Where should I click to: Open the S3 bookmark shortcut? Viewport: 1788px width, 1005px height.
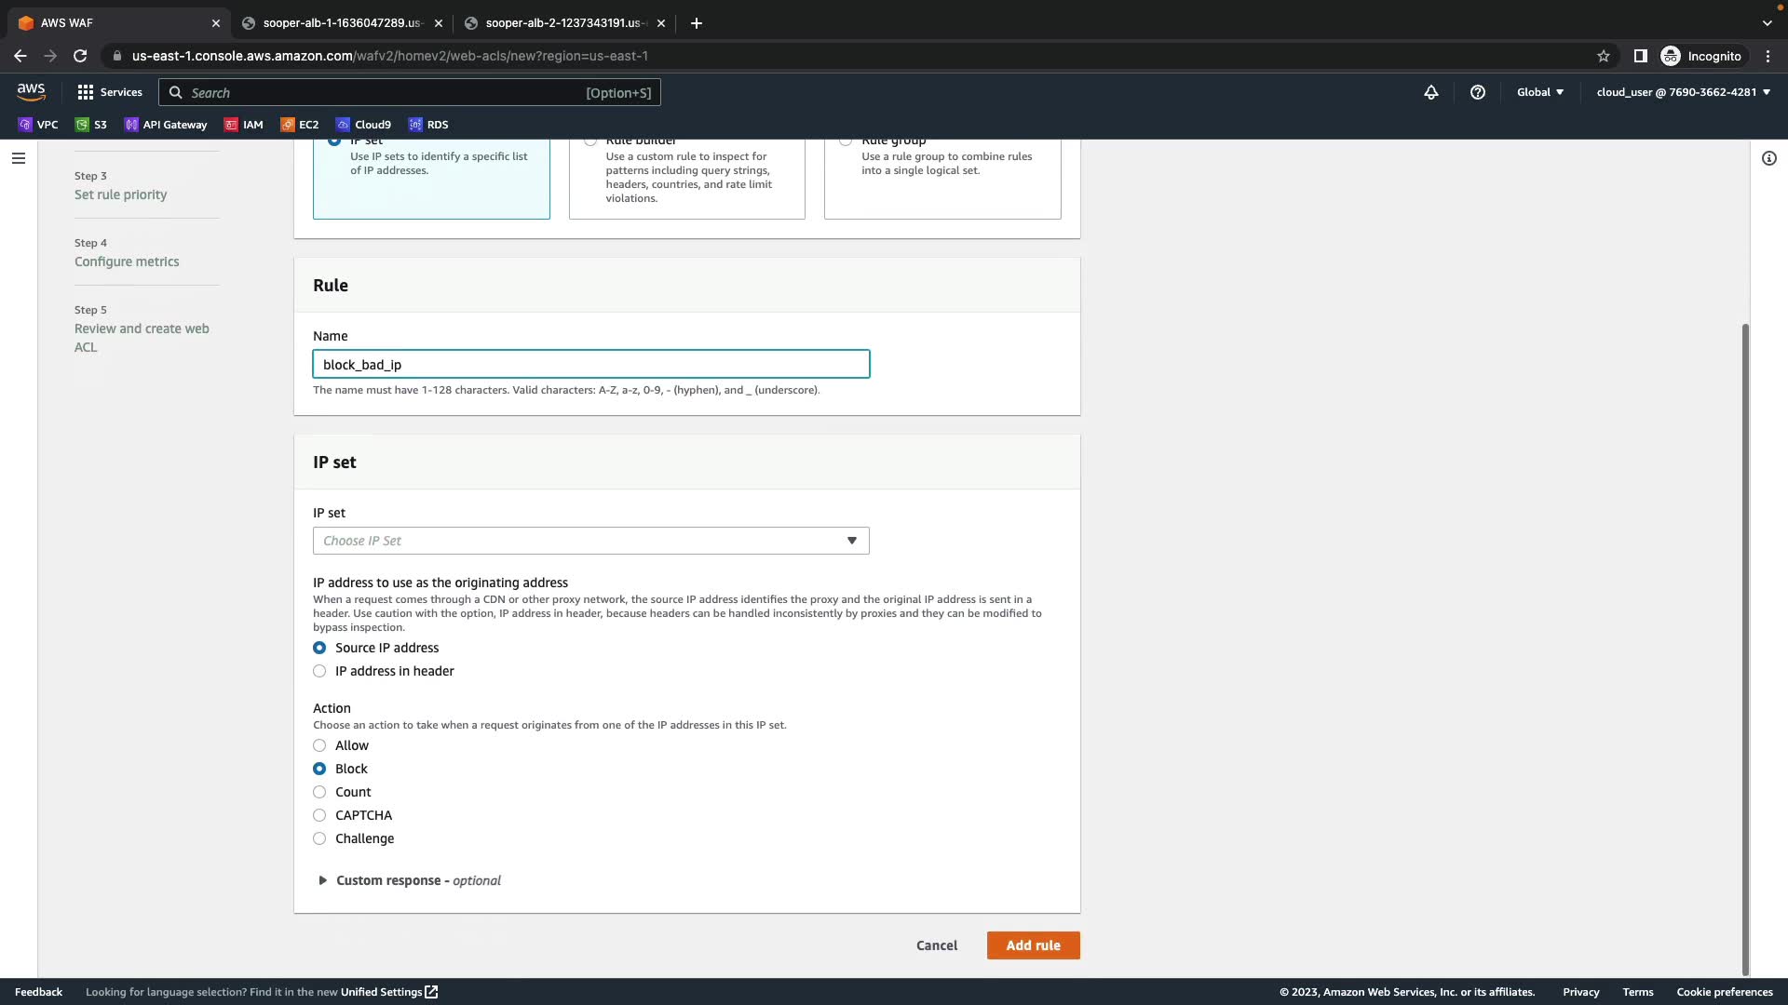pos(91,125)
